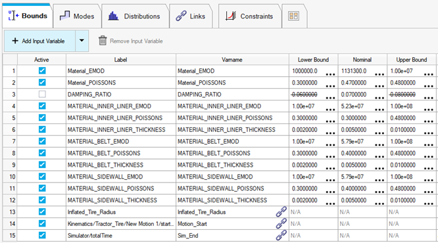Edit Material_EMOD nominal value 1131300.0
Screen dimensions: 438x243
354,71
